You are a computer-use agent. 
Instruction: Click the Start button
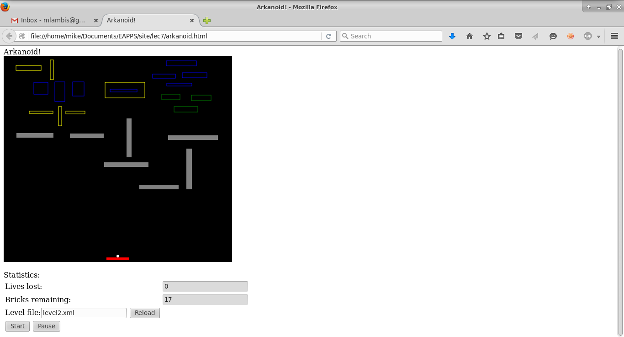click(18, 326)
